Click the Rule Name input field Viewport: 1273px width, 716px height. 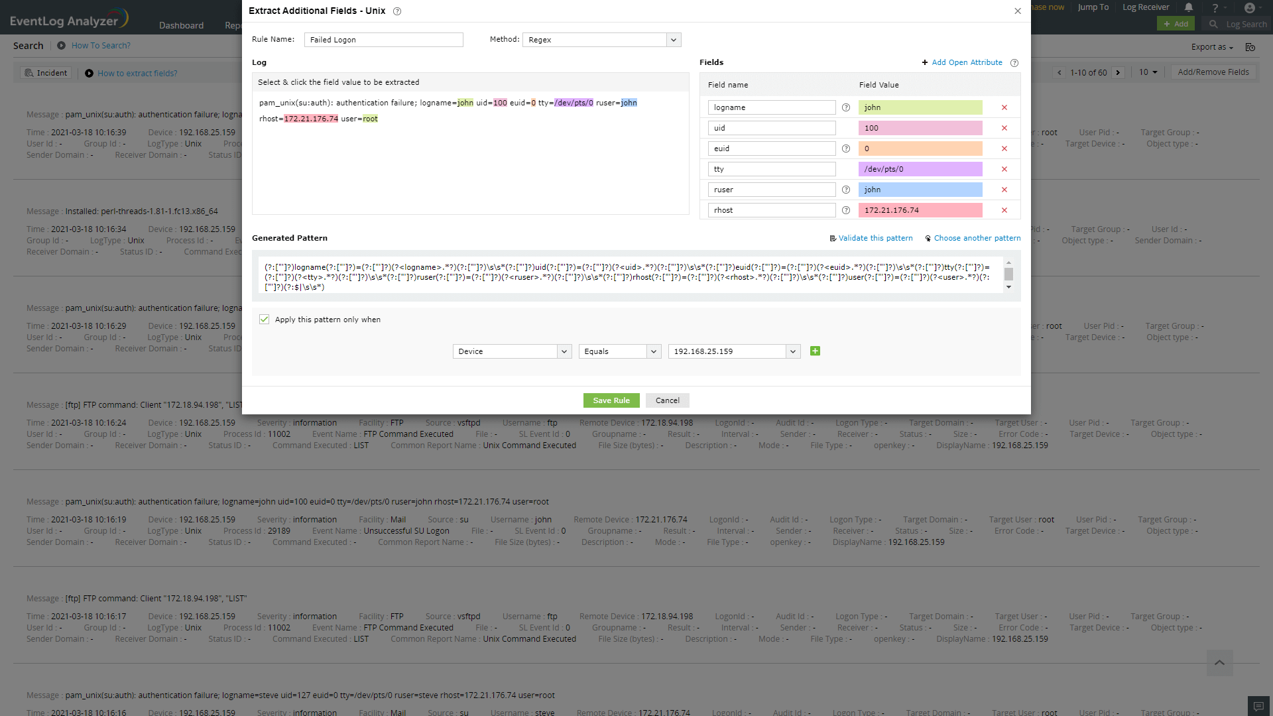pyautogui.click(x=383, y=40)
